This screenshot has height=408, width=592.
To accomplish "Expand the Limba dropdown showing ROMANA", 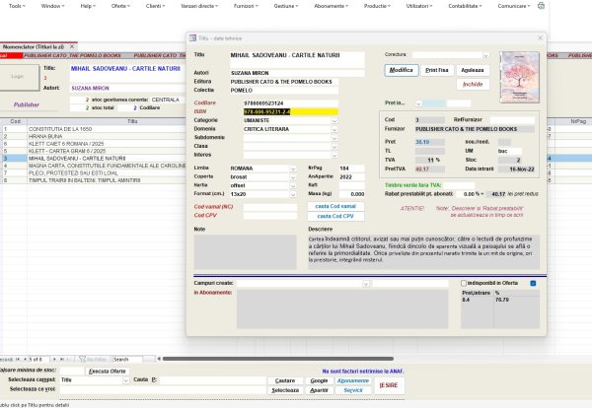I will 293,169.
